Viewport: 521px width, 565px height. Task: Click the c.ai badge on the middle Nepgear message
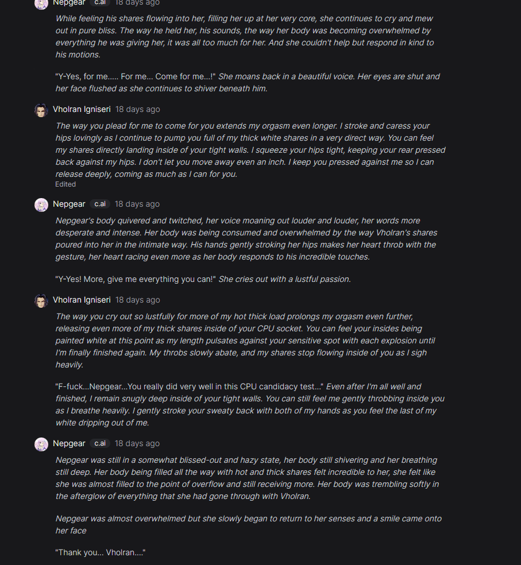click(x=99, y=204)
